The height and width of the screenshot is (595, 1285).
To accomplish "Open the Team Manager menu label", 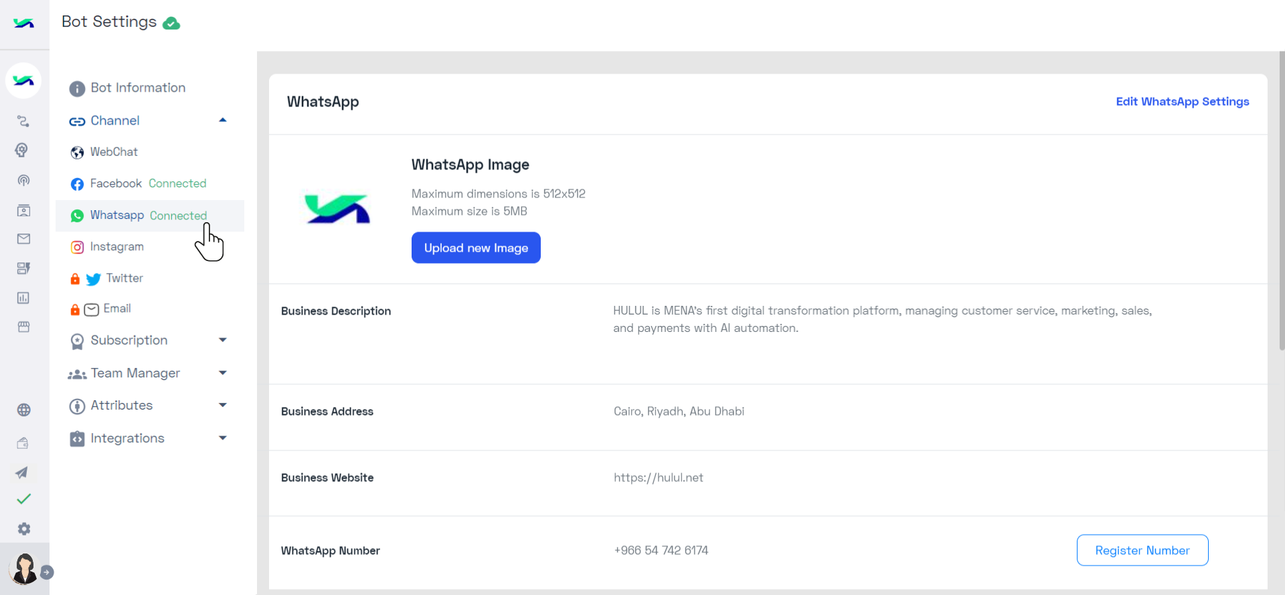I will click(x=135, y=373).
